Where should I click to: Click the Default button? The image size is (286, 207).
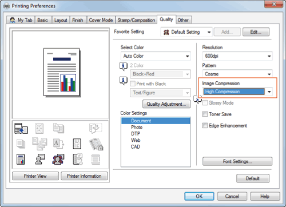pos(253,178)
